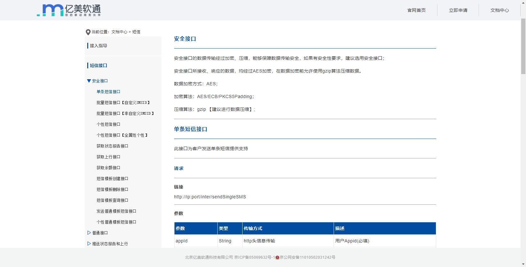Viewport: 526px width, 267px height.
Task: Open 批量短信接口【非自定义SMSID】 entry
Action: [x=125, y=113]
